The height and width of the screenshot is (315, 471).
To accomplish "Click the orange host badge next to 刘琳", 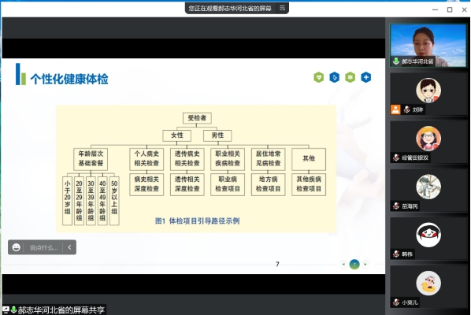I will [395, 109].
